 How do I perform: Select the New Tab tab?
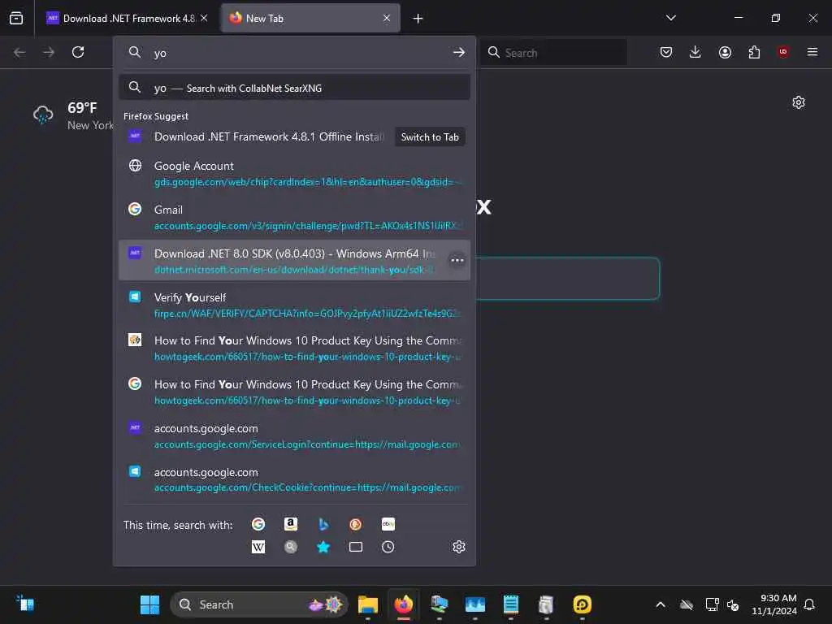coord(310,18)
